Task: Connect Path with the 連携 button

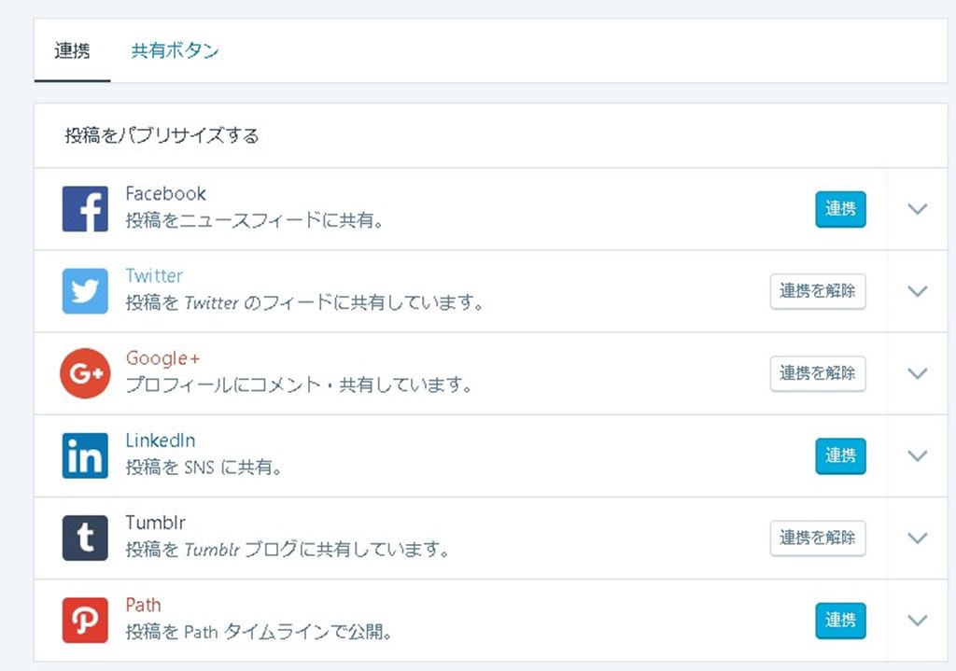Action: tap(840, 620)
